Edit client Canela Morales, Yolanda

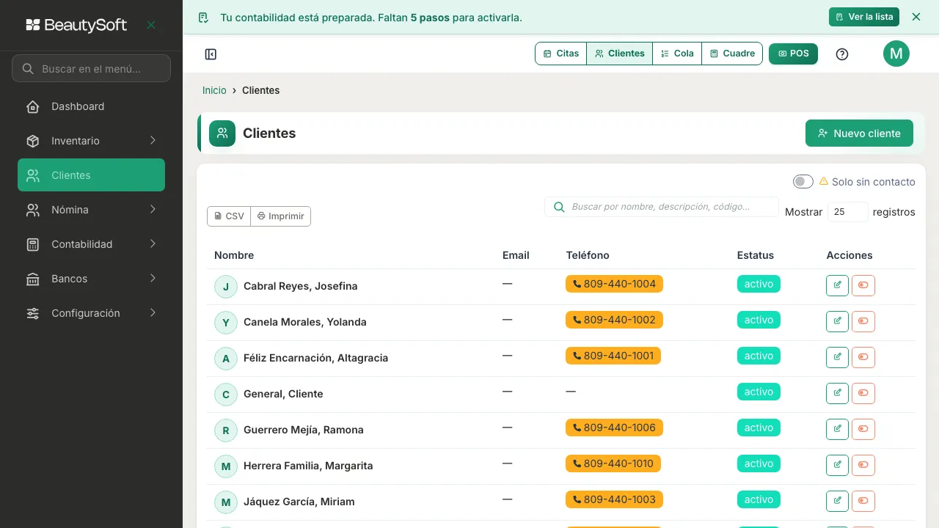point(837,321)
